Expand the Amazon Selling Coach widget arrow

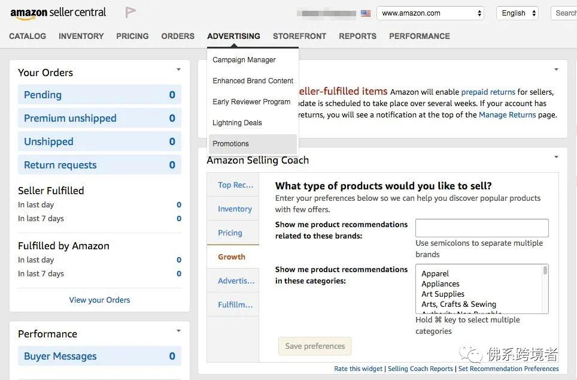coord(556,157)
